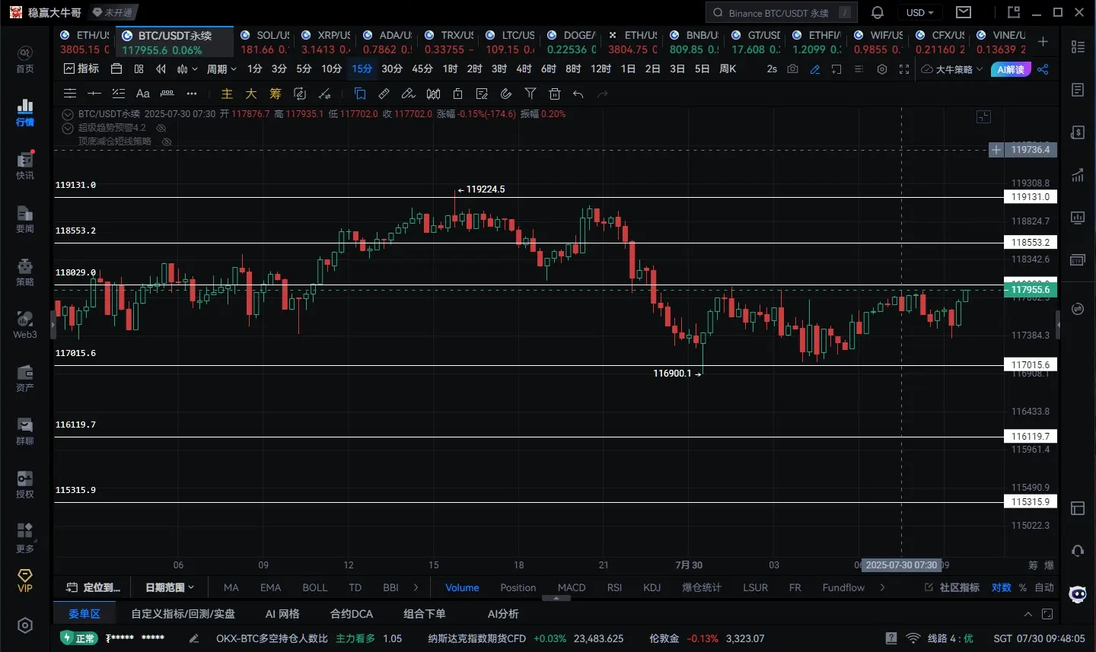Open the 日期范围 date range dropdown
Image resolution: width=1096 pixels, height=652 pixels.
tap(170, 587)
